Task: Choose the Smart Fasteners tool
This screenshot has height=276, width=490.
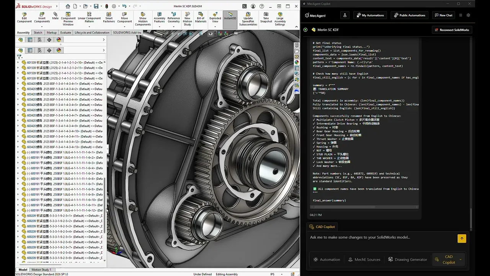Action: point(109,17)
